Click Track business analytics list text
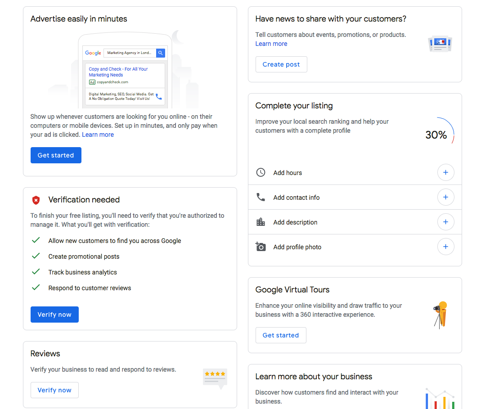 point(82,273)
